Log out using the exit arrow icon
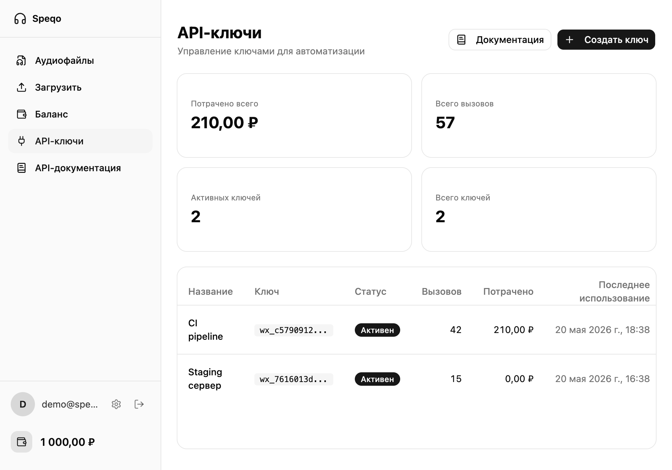The width and height of the screenshot is (672, 470). point(139,404)
